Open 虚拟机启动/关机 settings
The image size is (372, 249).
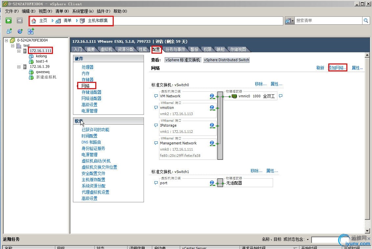[96, 161]
